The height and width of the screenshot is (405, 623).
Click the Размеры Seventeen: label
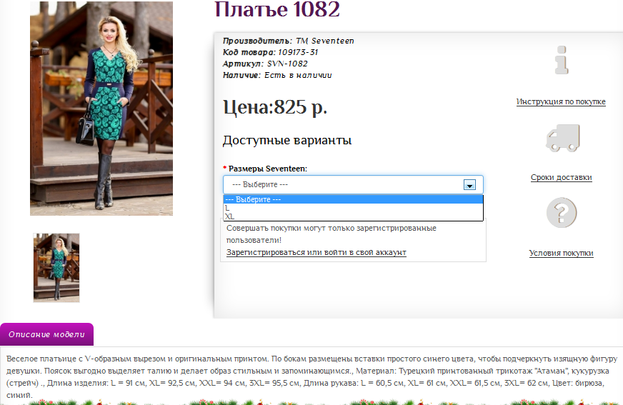pyautogui.click(x=268, y=169)
